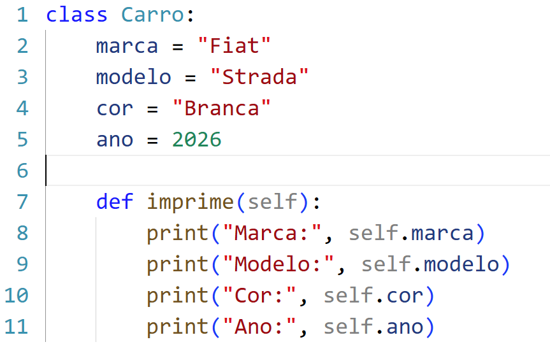Click line number 11 in the gutter
The image size is (550, 349).
coord(16,327)
